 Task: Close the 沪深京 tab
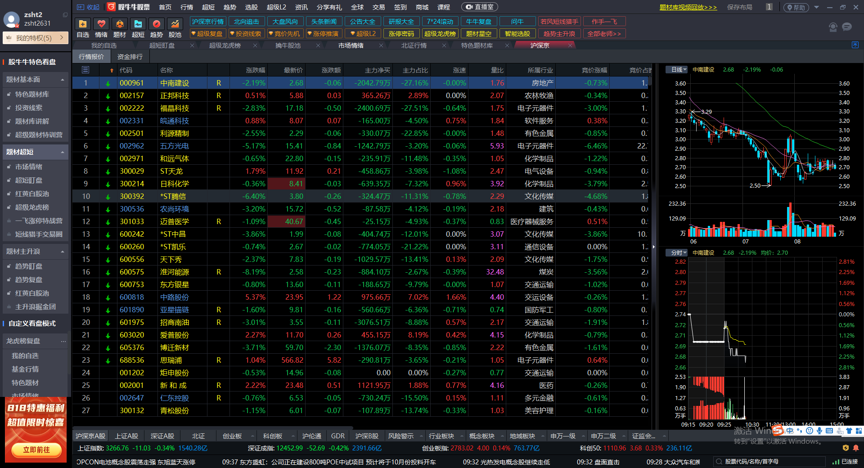(x=570, y=45)
